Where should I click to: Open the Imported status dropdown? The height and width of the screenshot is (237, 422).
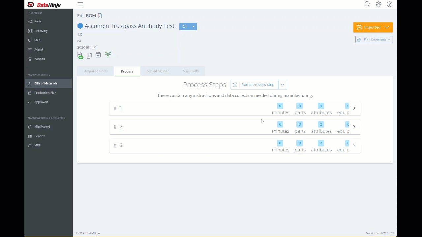[373, 27]
